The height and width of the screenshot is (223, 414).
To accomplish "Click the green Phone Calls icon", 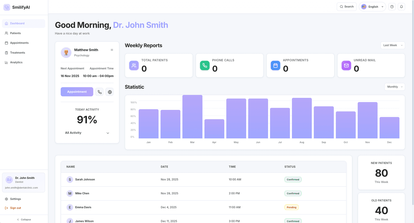I will point(205,65).
